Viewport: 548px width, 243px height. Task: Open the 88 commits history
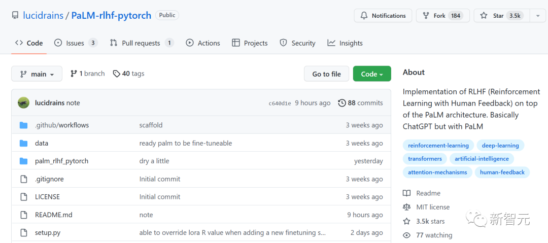(361, 103)
